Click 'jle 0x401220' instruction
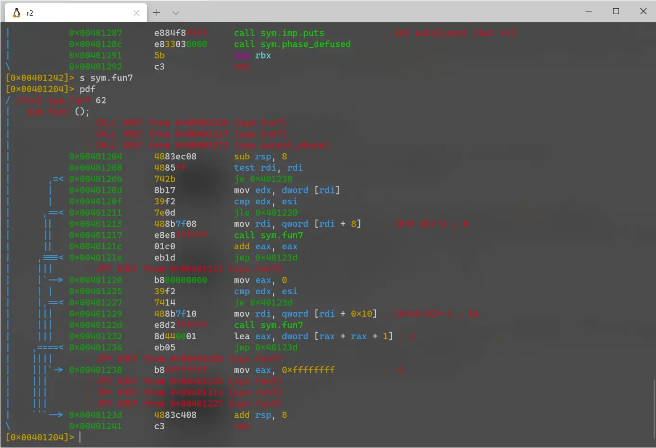This screenshot has width=656, height=448. click(x=266, y=212)
